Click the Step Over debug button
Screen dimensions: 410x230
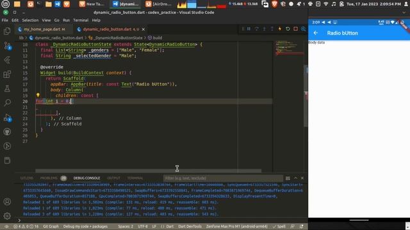click(256, 29)
